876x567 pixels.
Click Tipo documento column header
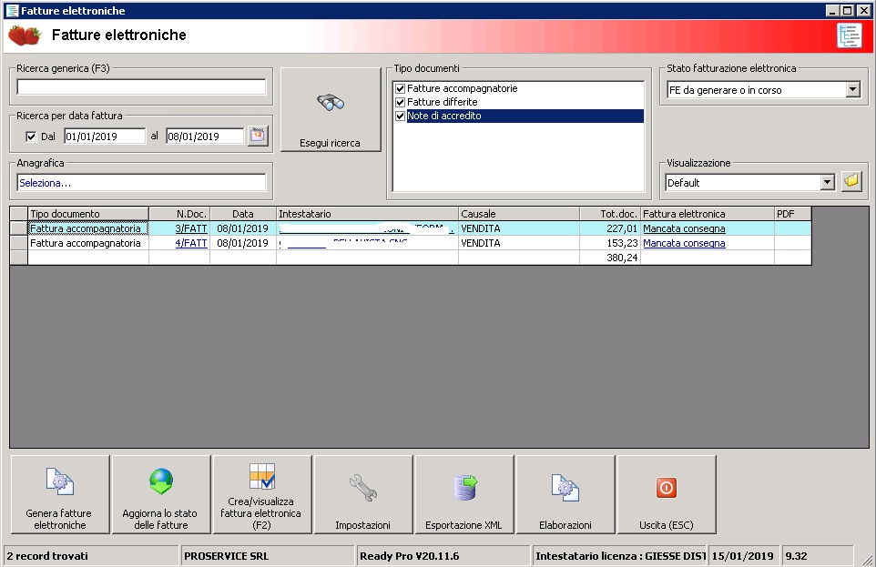(88, 214)
